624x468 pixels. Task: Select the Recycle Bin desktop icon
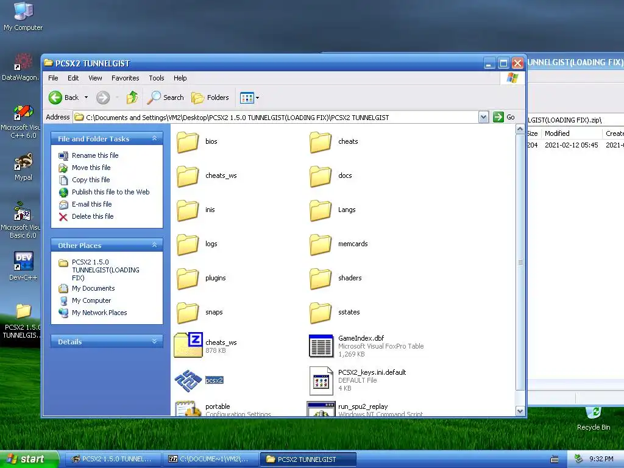point(594,418)
